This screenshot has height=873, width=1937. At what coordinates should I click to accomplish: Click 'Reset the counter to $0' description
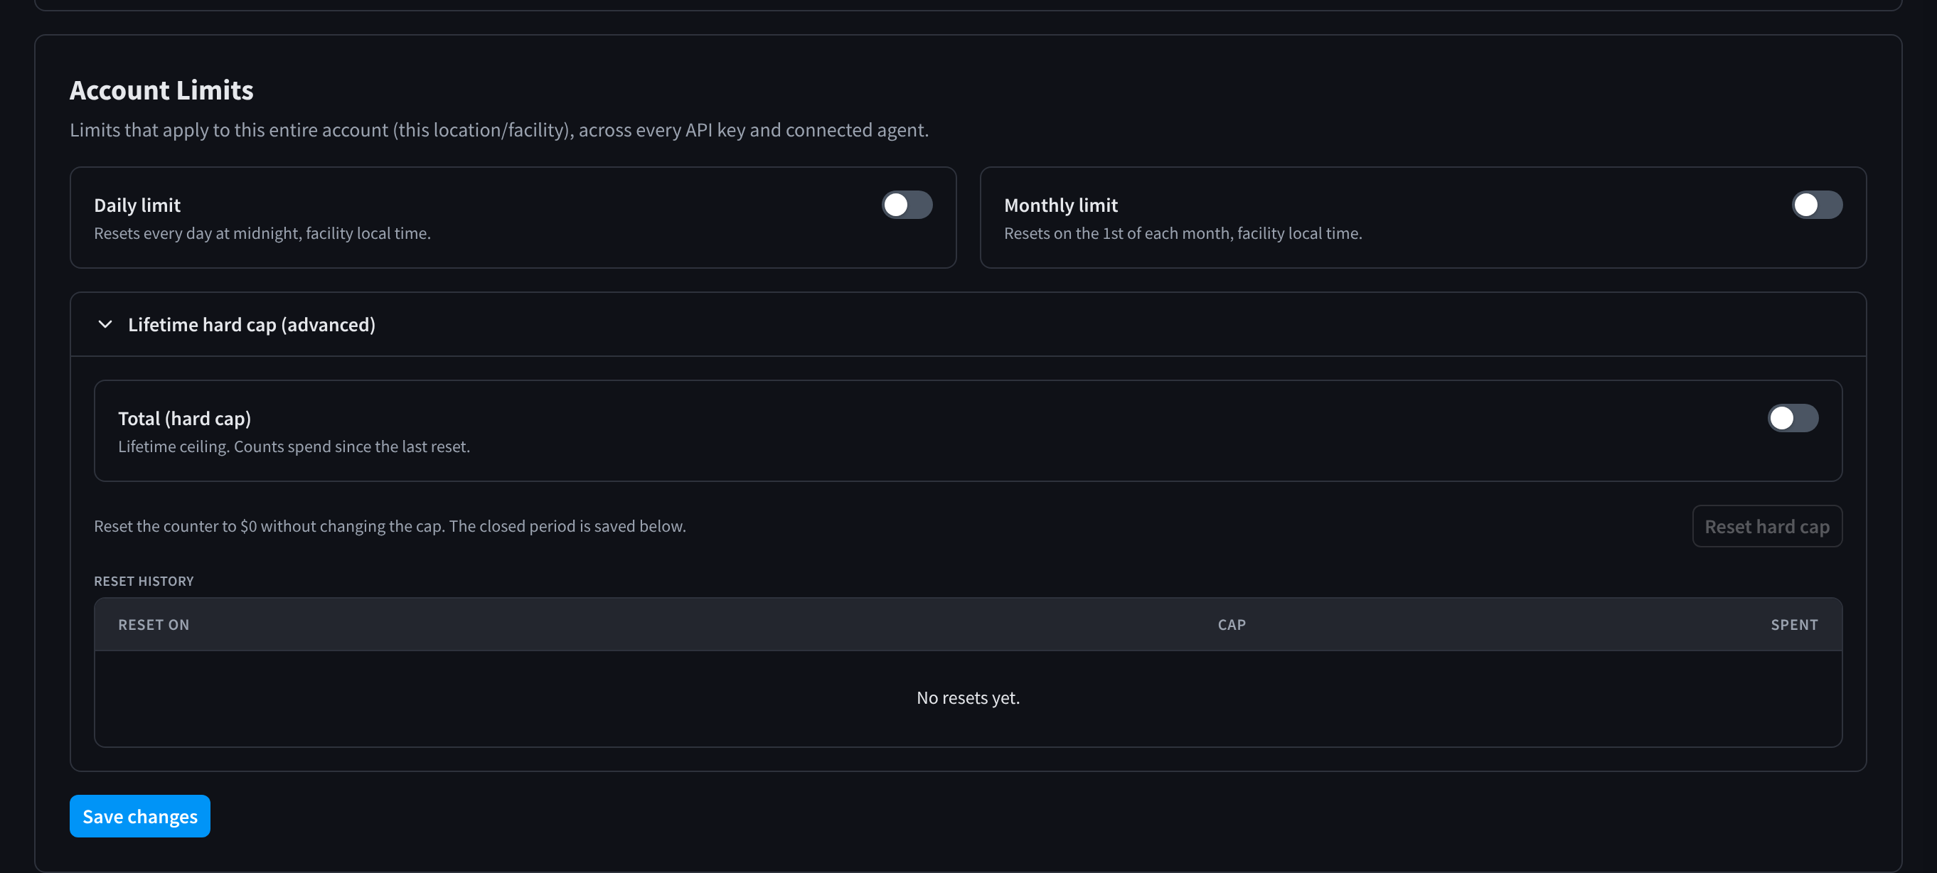click(390, 526)
